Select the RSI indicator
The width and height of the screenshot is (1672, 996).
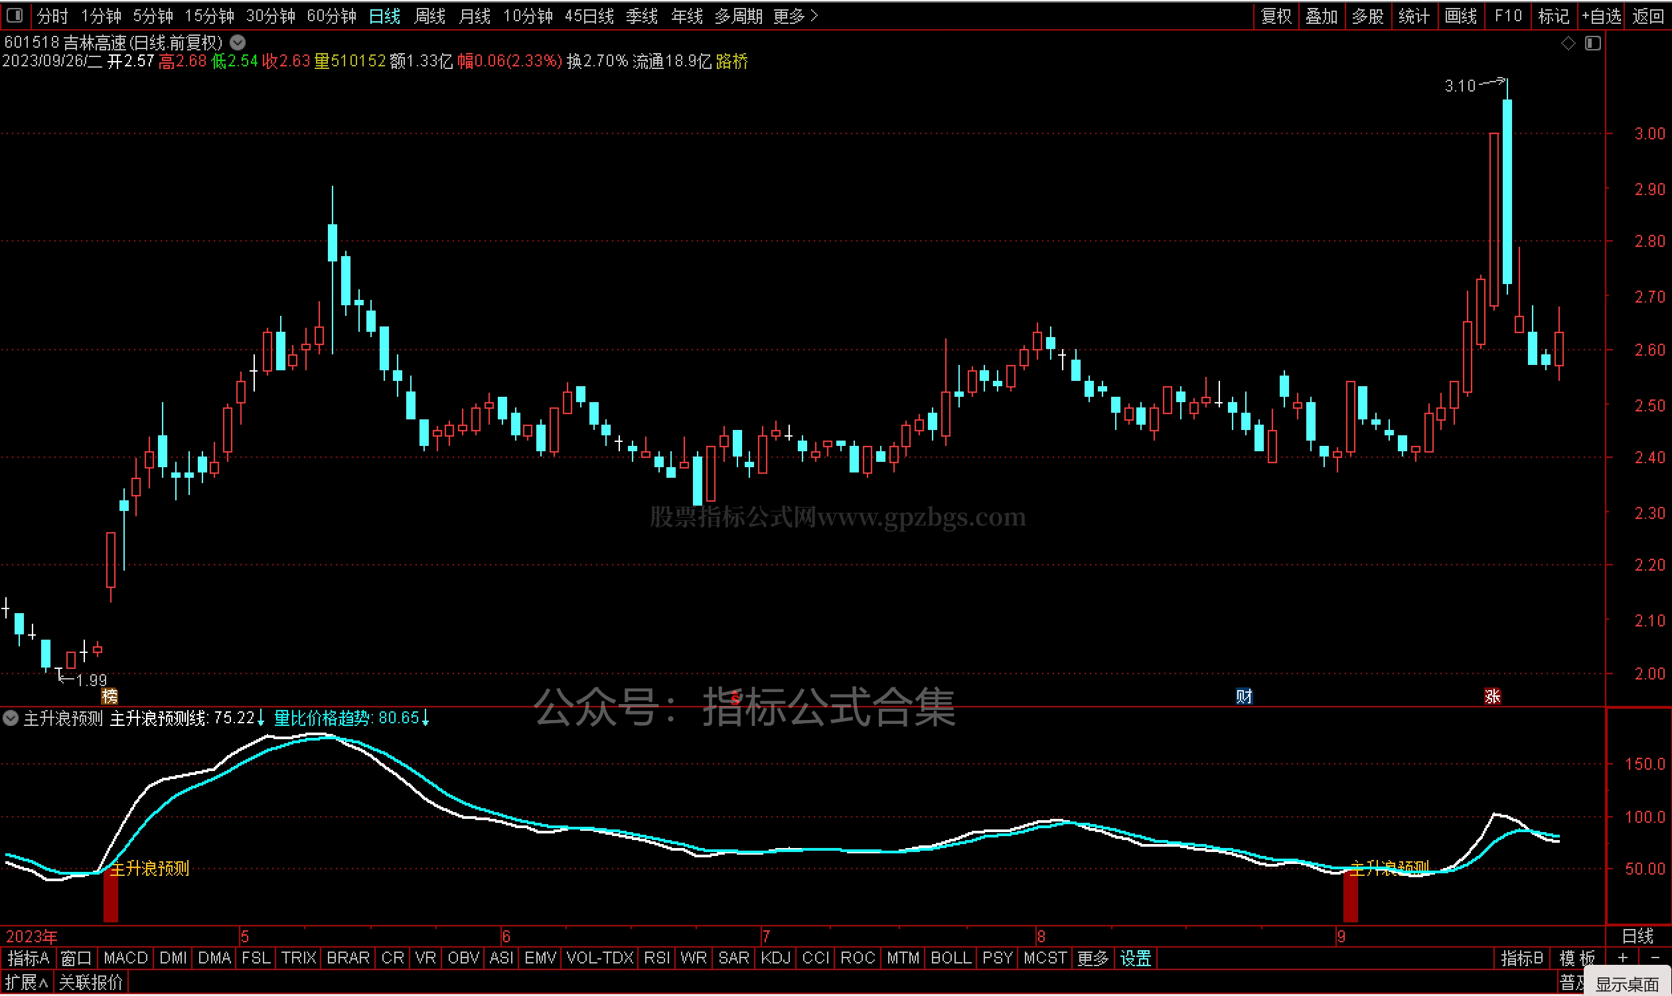coord(656,959)
